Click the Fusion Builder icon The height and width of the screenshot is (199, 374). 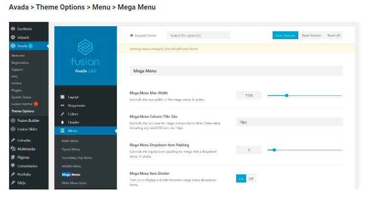[x=13, y=120]
